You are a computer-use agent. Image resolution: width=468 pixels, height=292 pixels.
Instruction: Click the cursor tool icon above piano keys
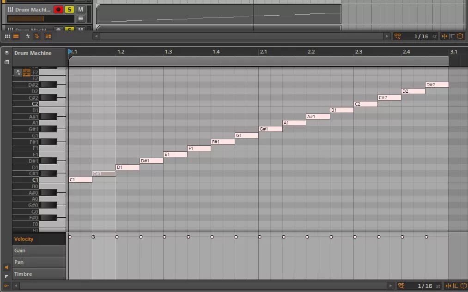pyautogui.click(x=18, y=72)
